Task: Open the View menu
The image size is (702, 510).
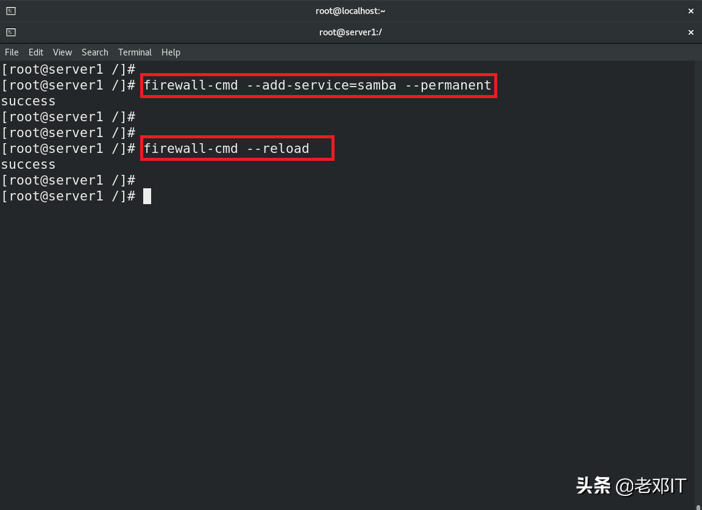Action: click(x=62, y=52)
